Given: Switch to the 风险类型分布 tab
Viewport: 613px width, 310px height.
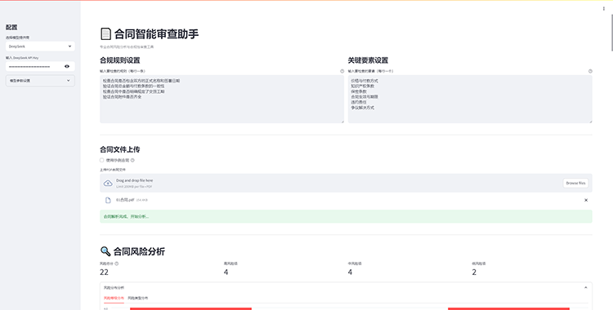Looking at the screenshot, I should click(x=138, y=298).
